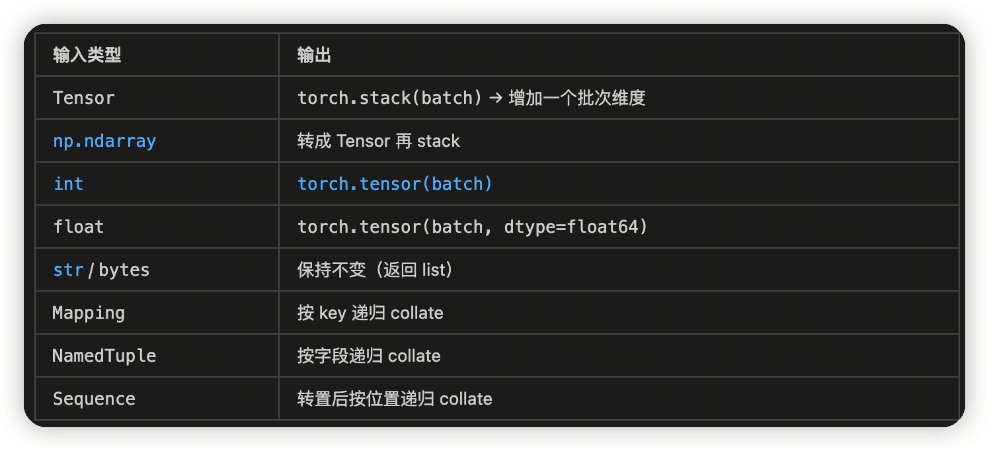The image size is (989, 451).
Task: Click the 保持不变（返回 list）cell
Action: [375, 270]
